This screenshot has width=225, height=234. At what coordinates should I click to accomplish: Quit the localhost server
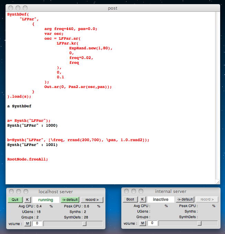coord(15,200)
